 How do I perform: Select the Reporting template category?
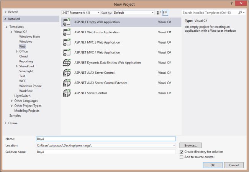(x=26, y=61)
